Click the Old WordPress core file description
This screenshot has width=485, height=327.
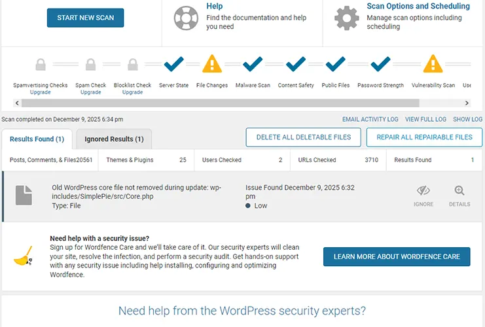pyautogui.click(x=136, y=192)
